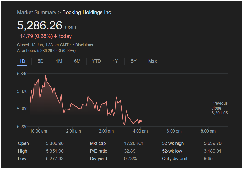Select the 1D time range tab
Image resolution: width=243 pixels, height=169 pixels.
coord(22,61)
